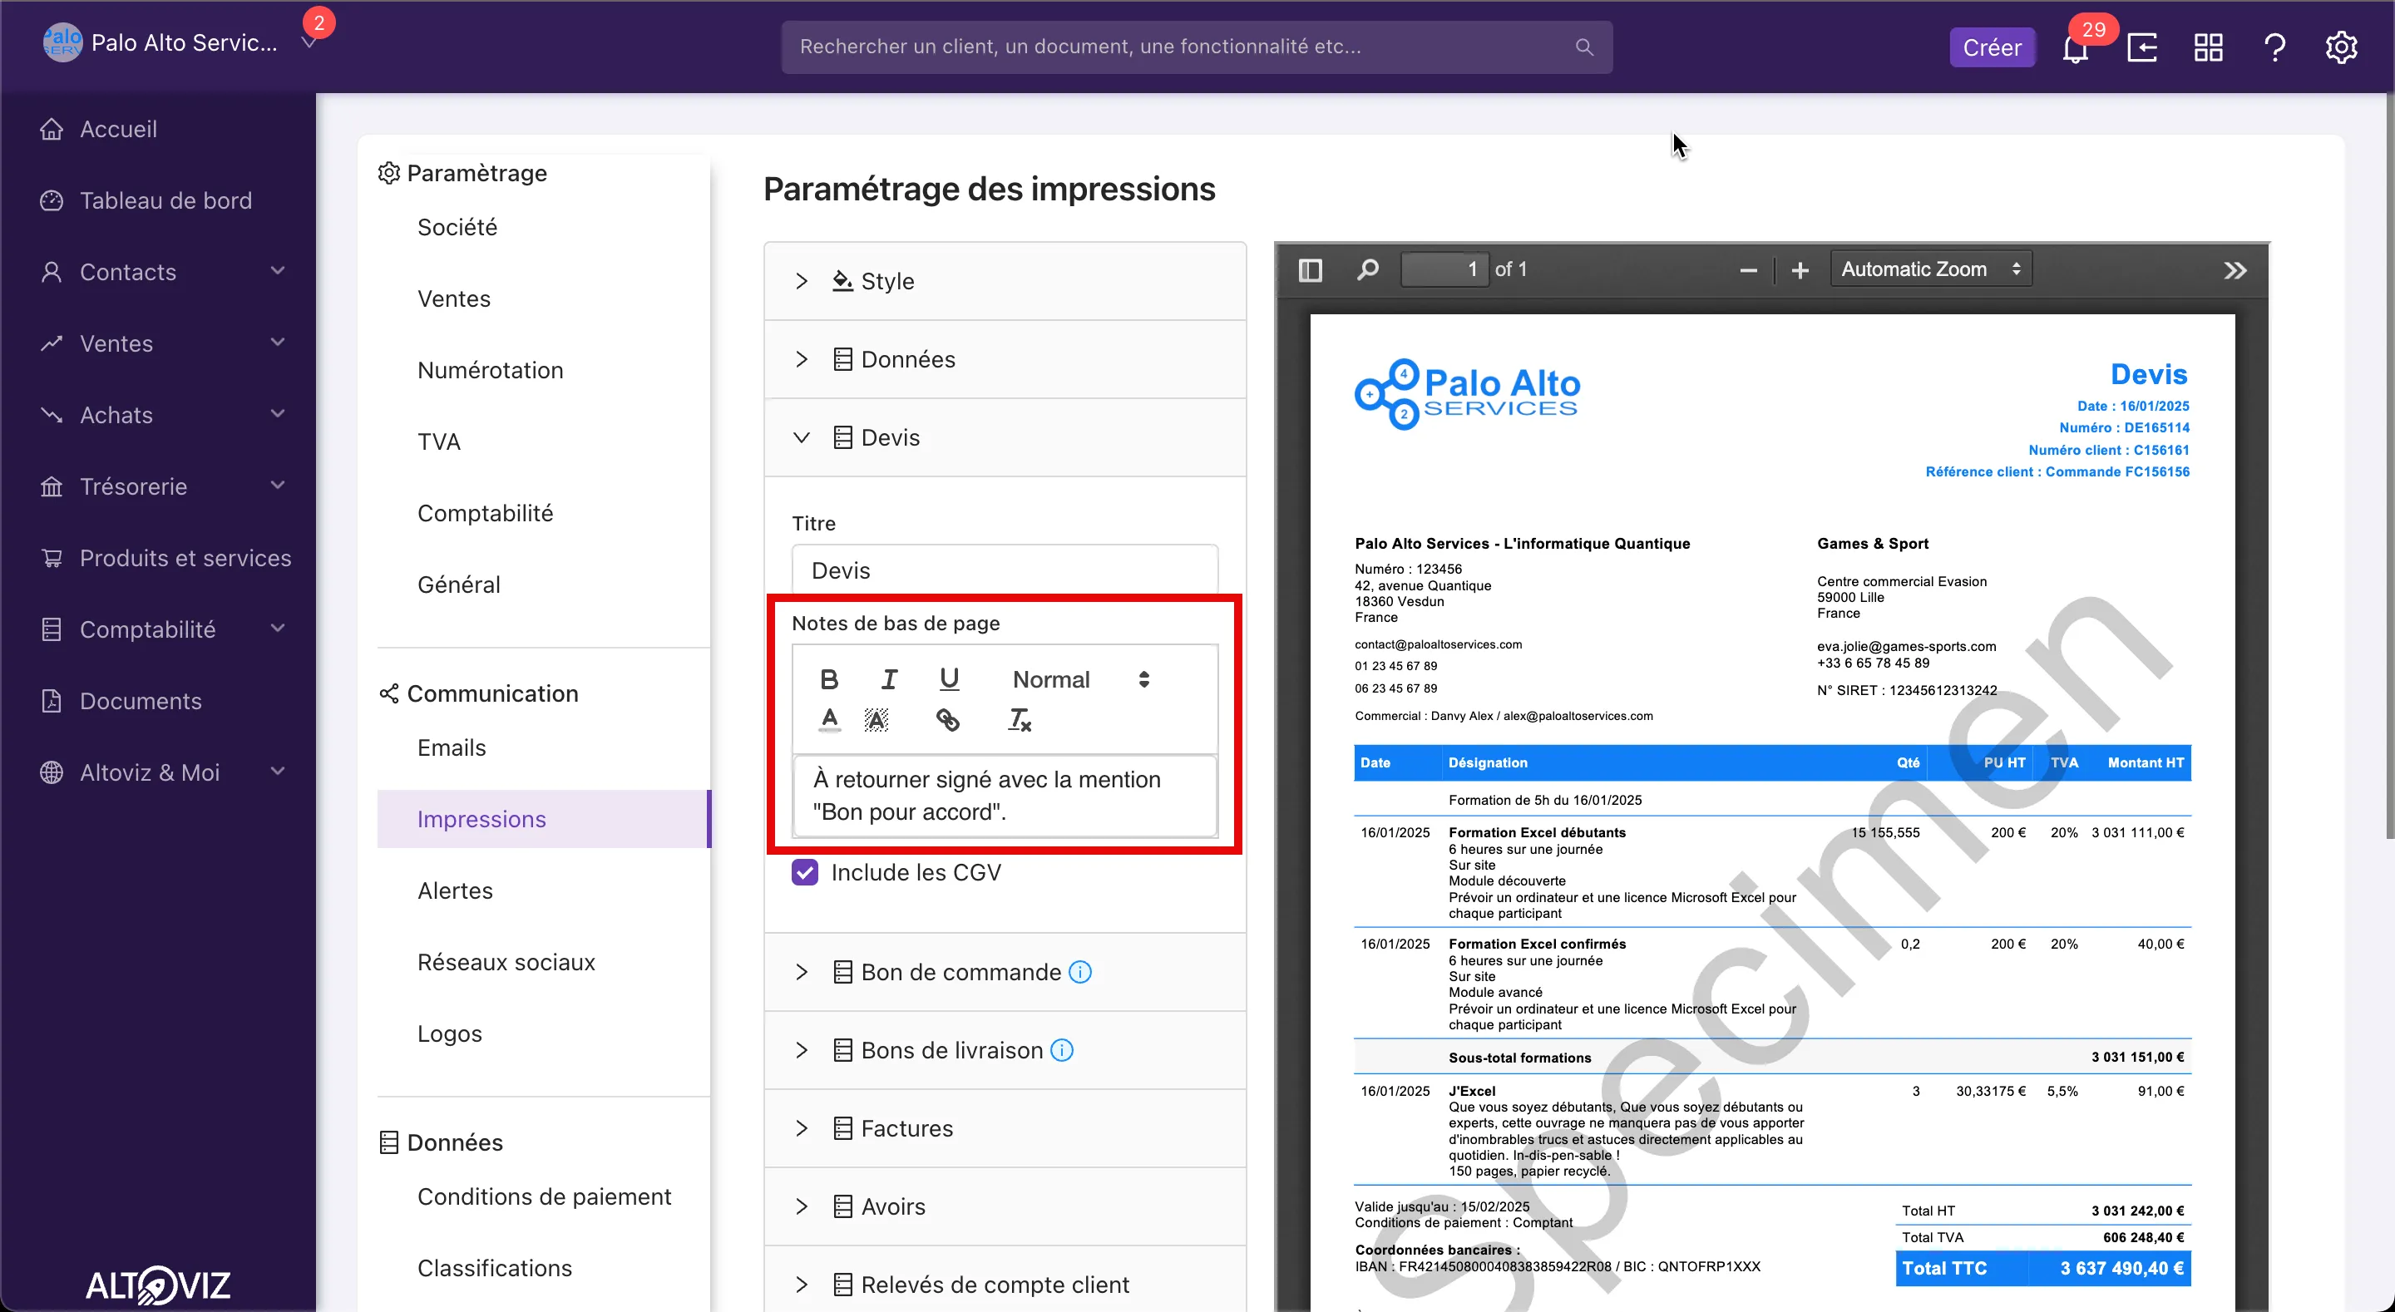
Task: Click the Bon de commande info icon
Action: 1080,972
